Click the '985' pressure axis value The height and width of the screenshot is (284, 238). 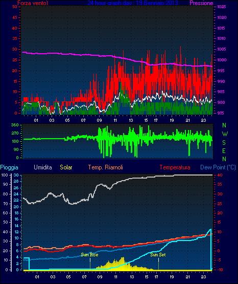click(x=221, y=92)
